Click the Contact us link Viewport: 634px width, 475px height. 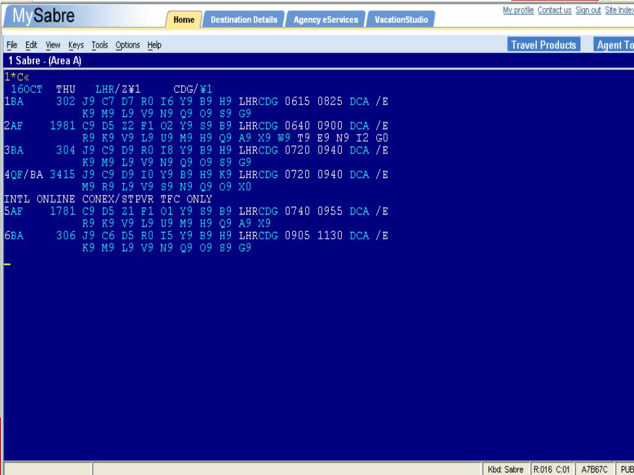554,10
